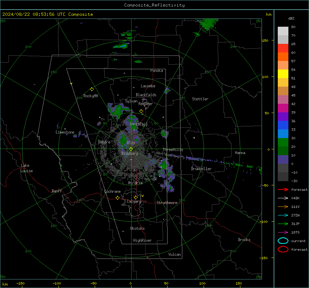This screenshot has height=288, width=309.
Task: Click the Hanna label
Action: [x=240, y=153]
